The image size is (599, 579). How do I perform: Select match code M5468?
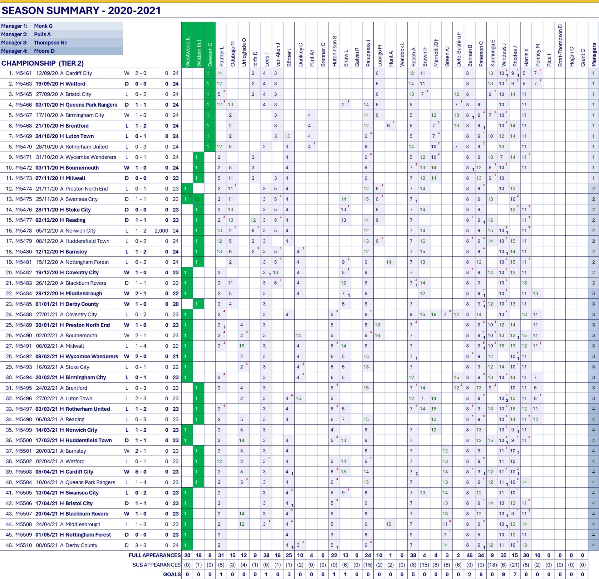click(x=24, y=126)
